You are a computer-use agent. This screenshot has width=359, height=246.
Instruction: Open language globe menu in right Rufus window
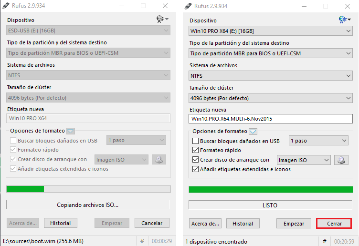click(344, 20)
